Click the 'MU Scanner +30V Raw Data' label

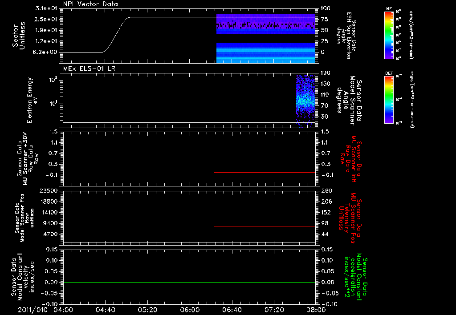coord(28,158)
